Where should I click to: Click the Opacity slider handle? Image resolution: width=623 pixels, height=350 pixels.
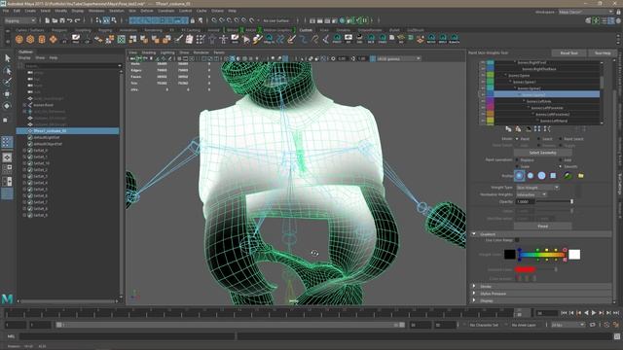pyautogui.click(x=571, y=201)
